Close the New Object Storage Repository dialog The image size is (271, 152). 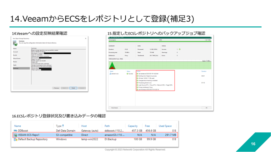click(86, 39)
